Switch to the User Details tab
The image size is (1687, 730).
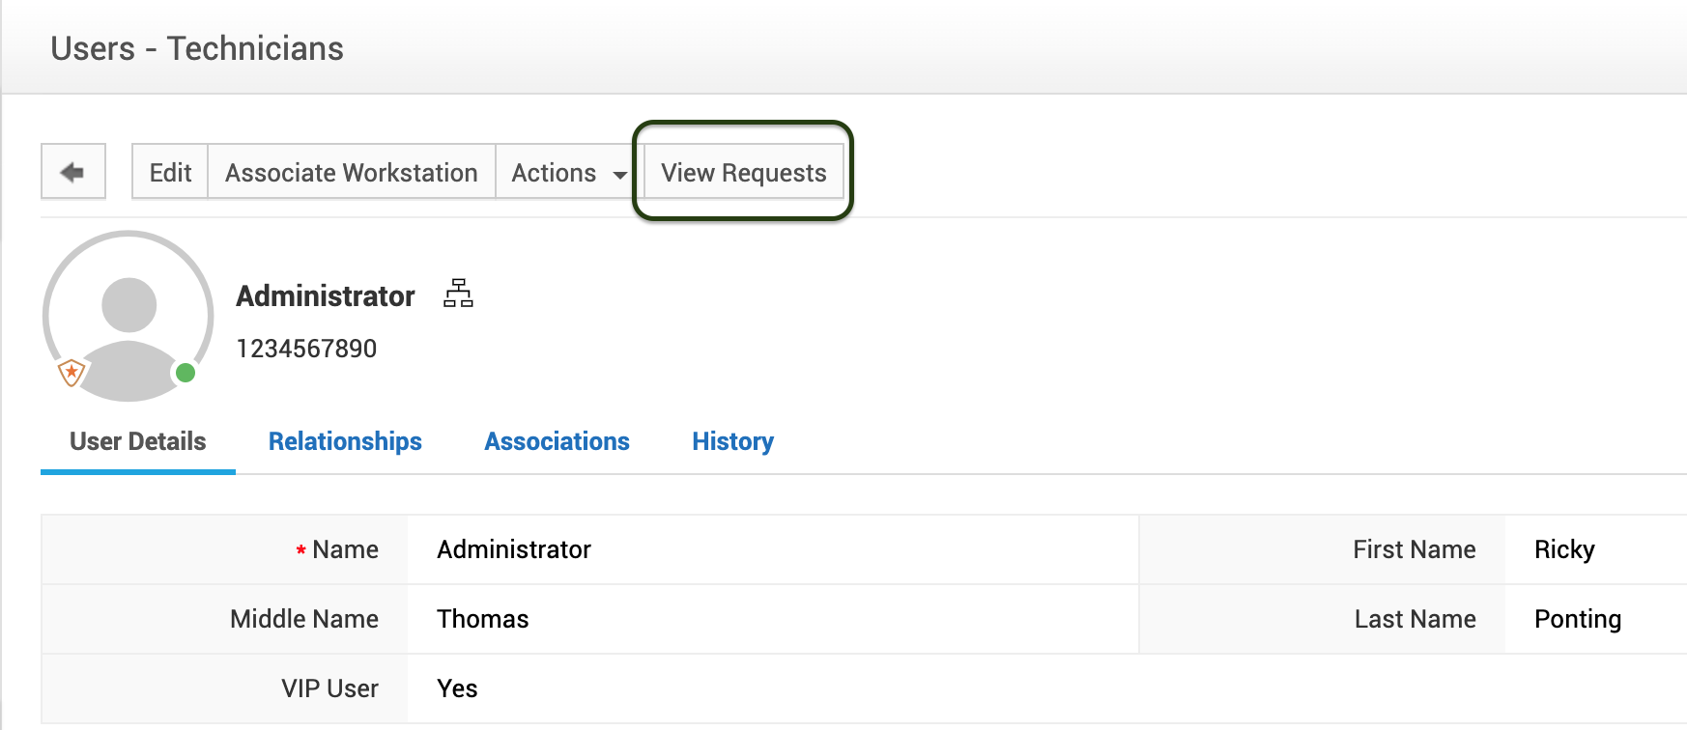[138, 441]
